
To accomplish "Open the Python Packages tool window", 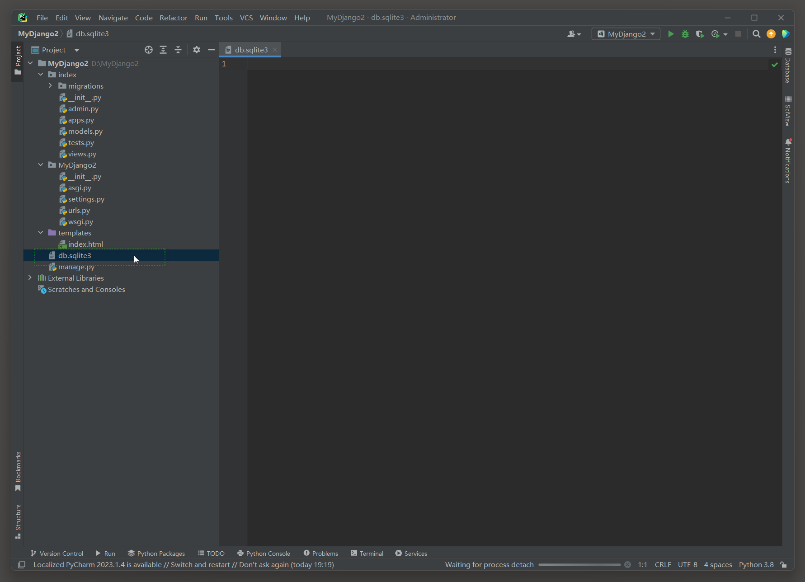I will 156,554.
